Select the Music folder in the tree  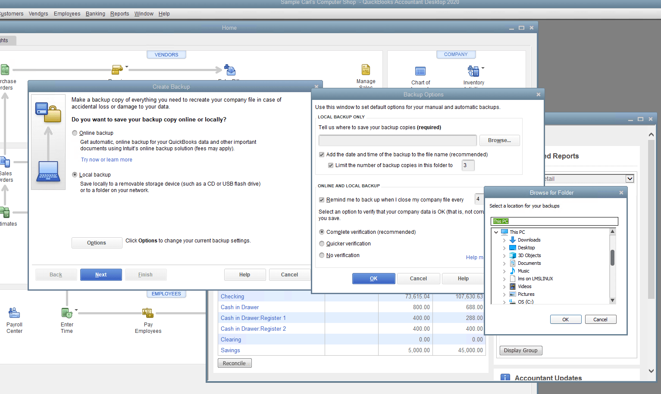[x=523, y=271]
